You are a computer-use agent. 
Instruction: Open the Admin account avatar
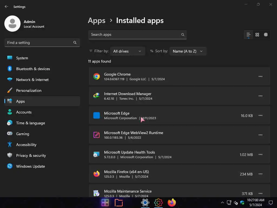pos(12,24)
